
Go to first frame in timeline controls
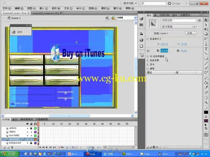tap(40, 147)
